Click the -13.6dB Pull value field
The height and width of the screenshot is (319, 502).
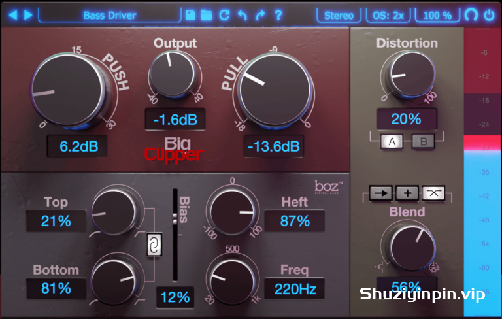[274, 146]
